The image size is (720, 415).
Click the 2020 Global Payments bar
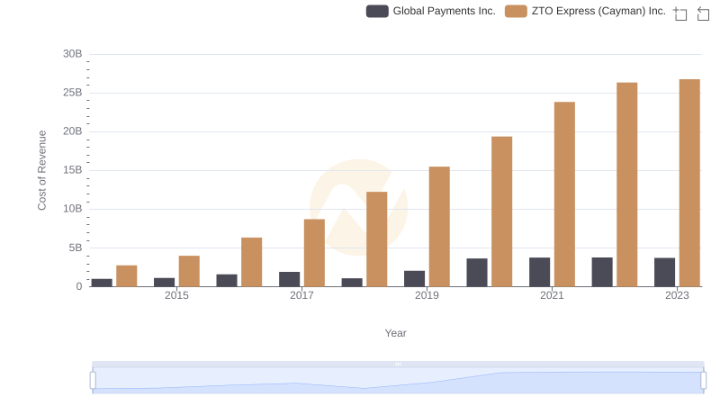[477, 273]
